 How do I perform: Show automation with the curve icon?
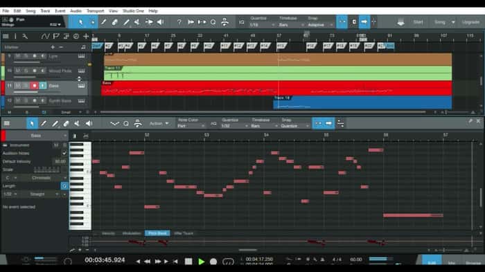point(45,37)
